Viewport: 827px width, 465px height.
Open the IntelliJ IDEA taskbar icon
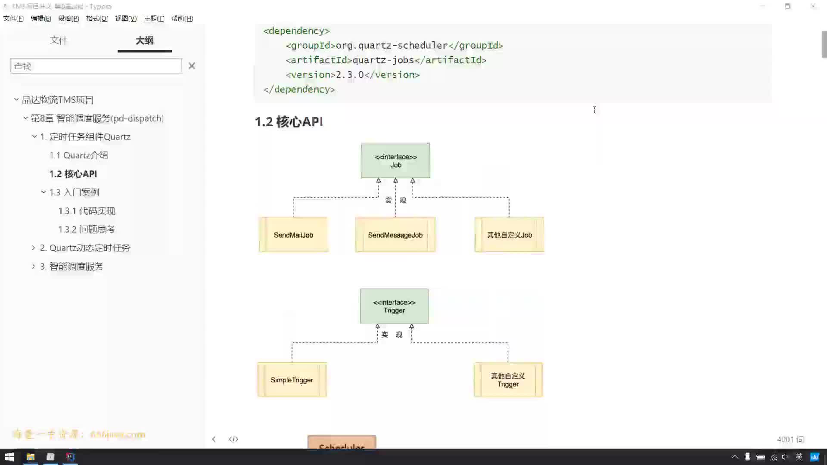70,457
